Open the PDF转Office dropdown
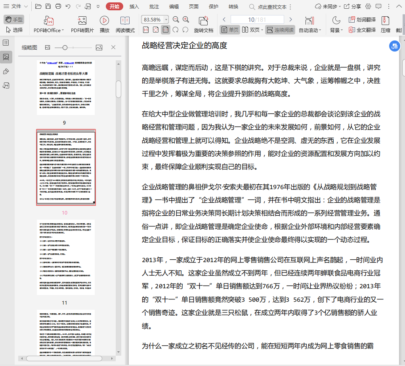The image size is (405, 366). pos(49,25)
